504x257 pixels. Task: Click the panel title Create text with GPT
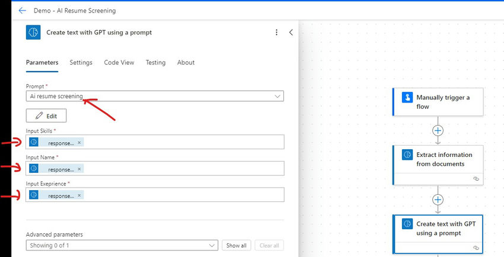[99, 33]
